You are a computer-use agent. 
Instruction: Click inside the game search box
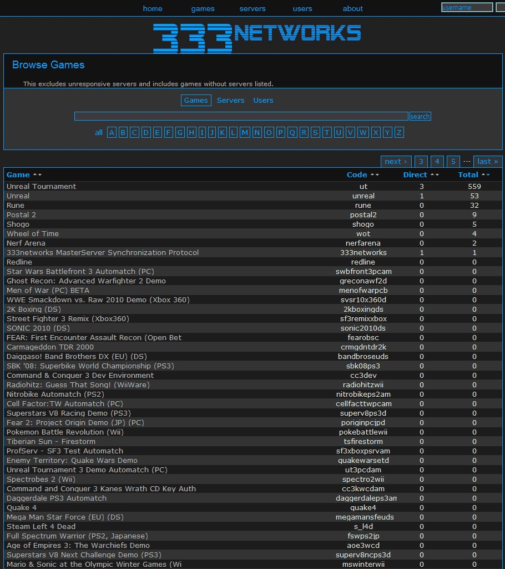241,116
